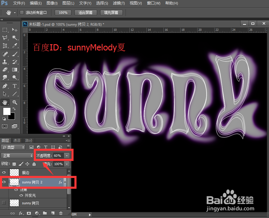The width and height of the screenshot is (269, 218).
Task: Show the sunny 拷贝 layer
Action: point(4,203)
